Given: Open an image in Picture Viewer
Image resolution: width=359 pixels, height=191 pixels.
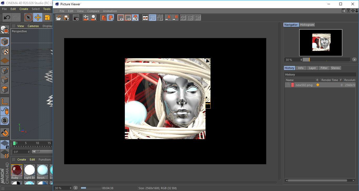Looking at the screenshot, I should [59, 18].
